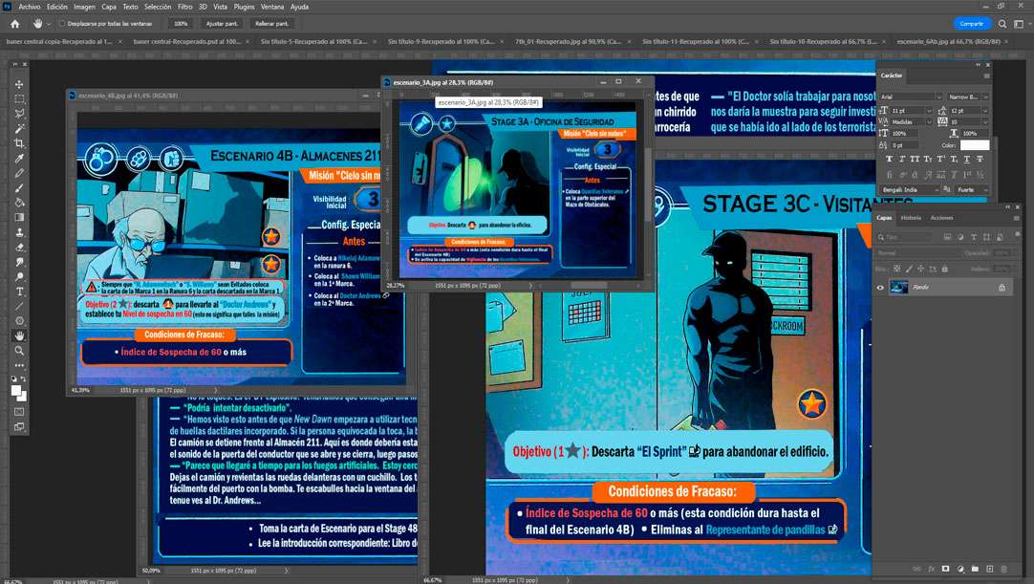Switch to escenario_6Ab.jpg document tab

[x=948, y=41]
